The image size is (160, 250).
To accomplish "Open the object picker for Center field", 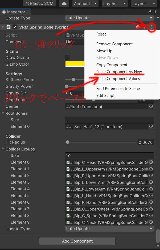I will coord(151,106).
